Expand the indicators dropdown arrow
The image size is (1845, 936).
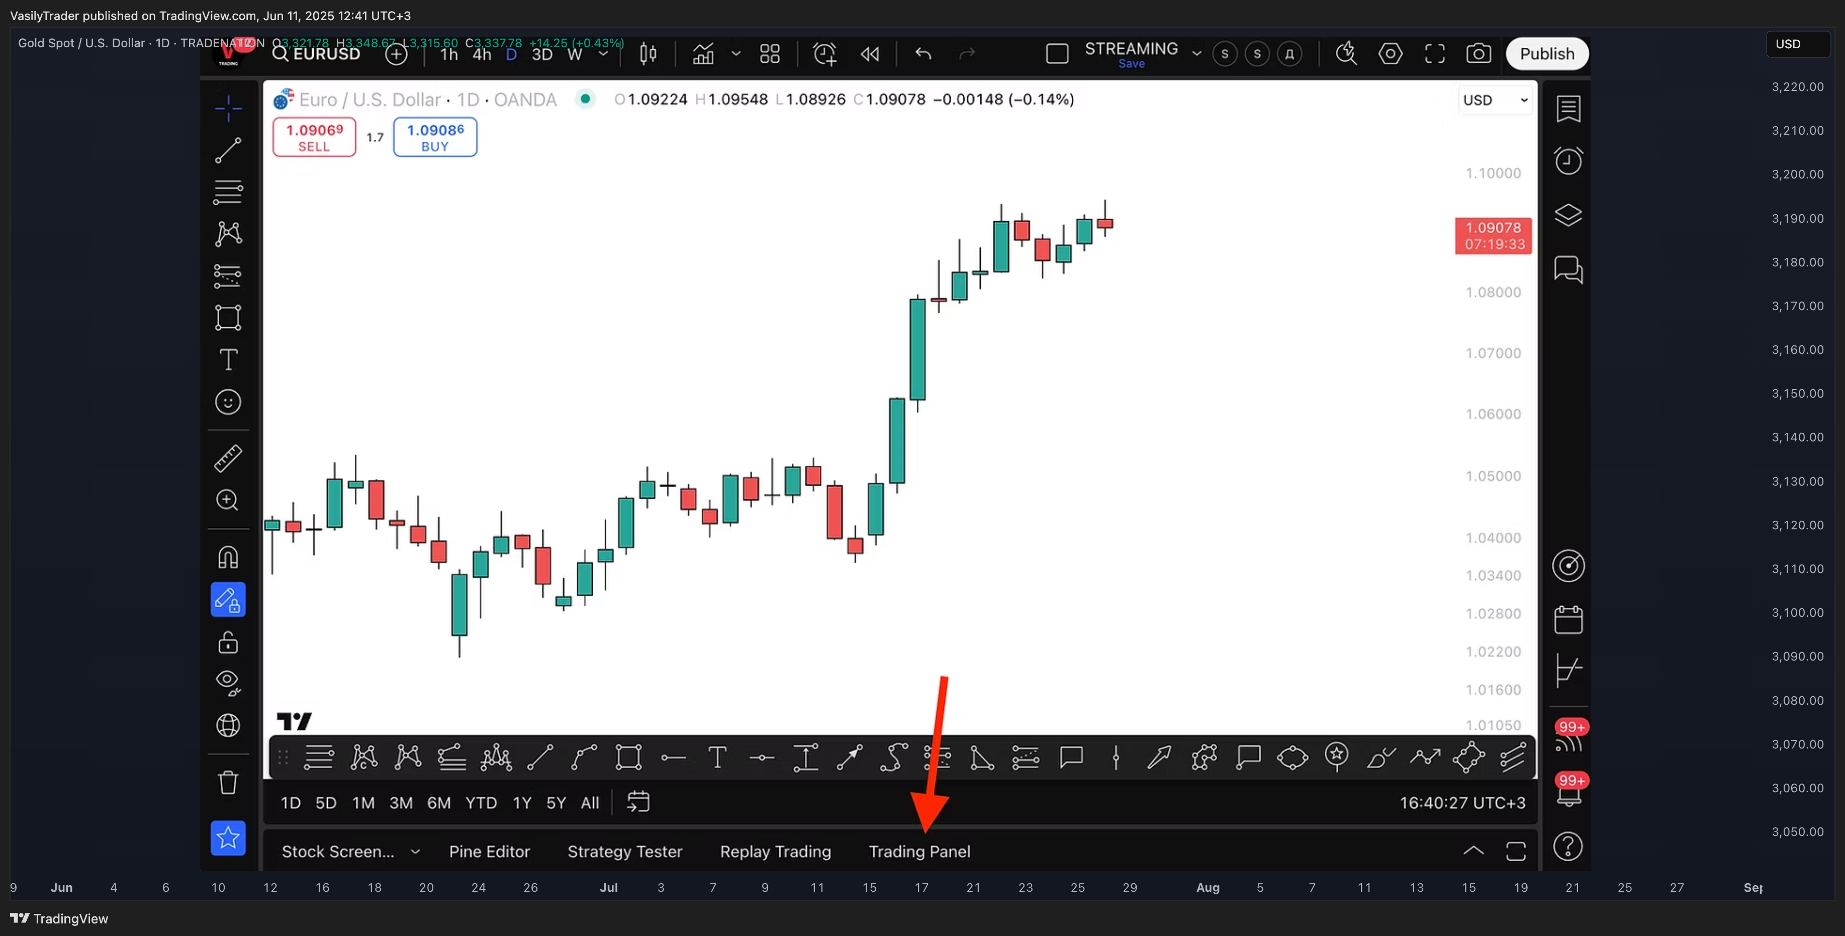tap(735, 54)
